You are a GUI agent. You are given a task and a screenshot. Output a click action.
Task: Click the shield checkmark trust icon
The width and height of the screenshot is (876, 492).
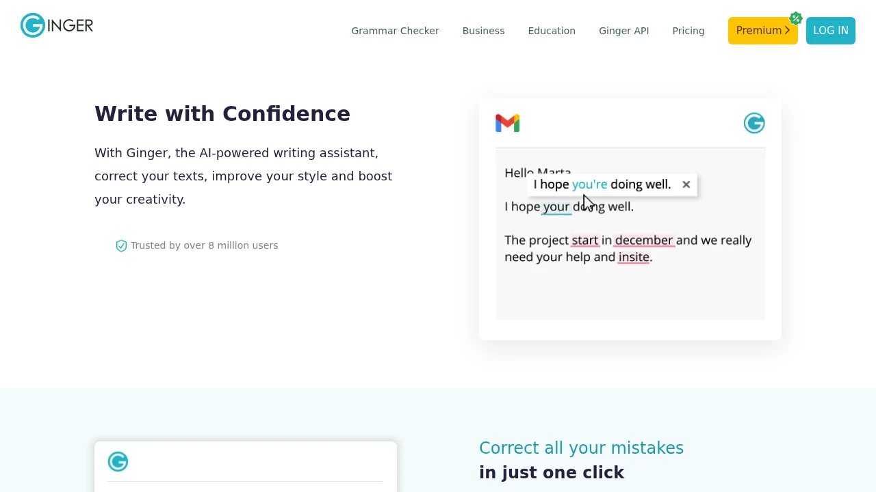pos(121,246)
